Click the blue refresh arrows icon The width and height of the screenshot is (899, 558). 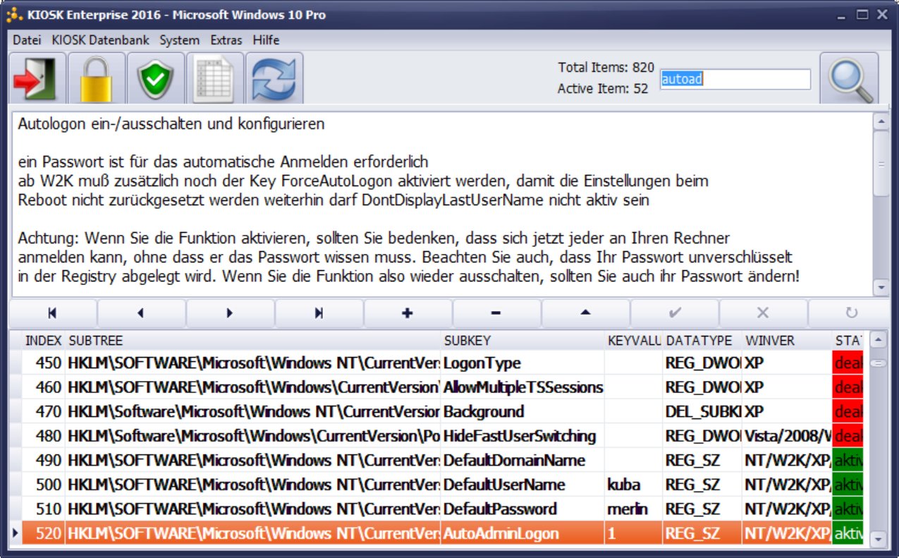[x=274, y=78]
